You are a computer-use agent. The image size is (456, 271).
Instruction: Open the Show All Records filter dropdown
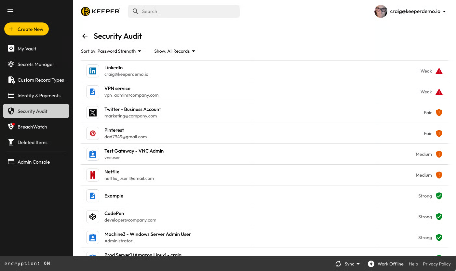(175, 51)
